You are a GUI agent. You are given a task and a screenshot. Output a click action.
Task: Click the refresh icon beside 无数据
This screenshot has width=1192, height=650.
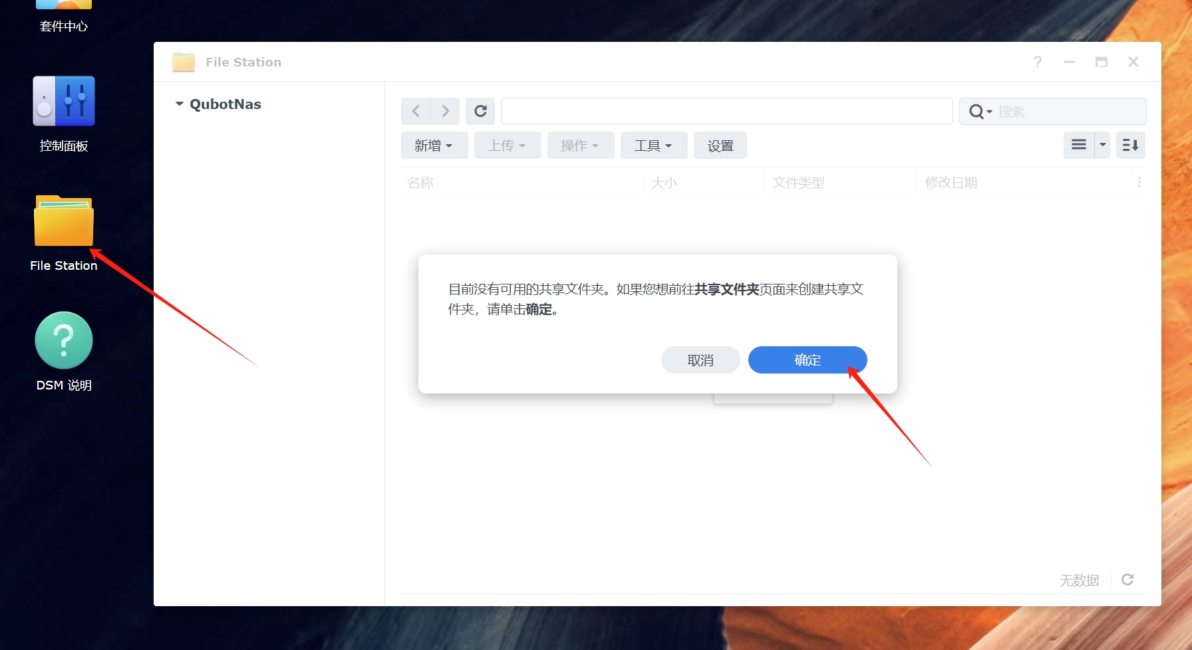tap(1127, 580)
